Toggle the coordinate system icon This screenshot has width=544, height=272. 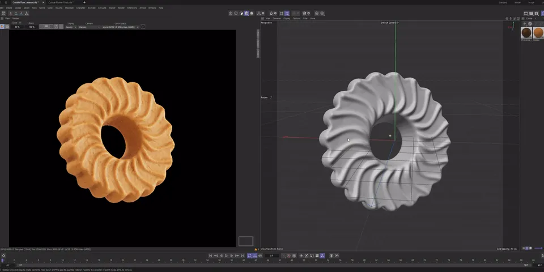point(27,13)
